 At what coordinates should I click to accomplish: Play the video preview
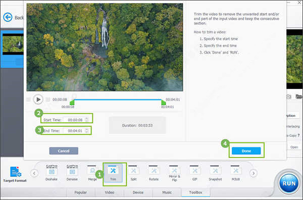pos(38,99)
